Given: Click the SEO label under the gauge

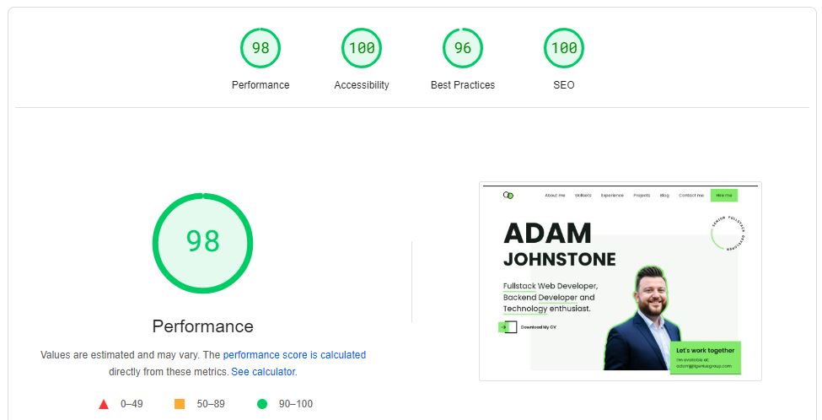Looking at the screenshot, I should (x=564, y=85).
